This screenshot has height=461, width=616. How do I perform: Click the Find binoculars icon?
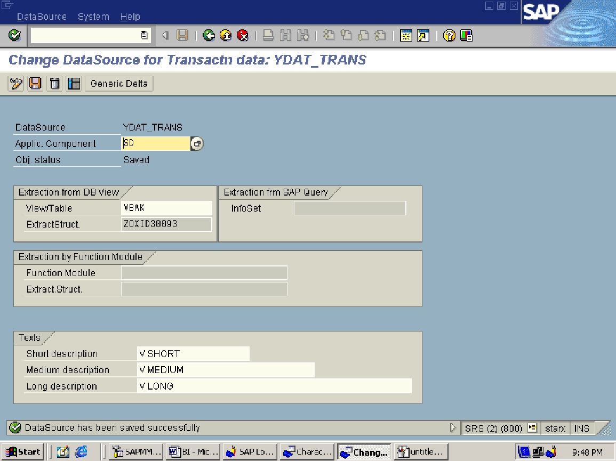[286, 35]
